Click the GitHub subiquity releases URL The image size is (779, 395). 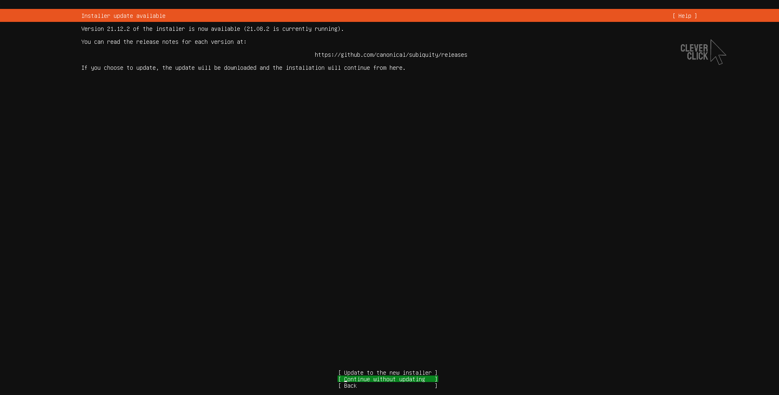[391, 55]
